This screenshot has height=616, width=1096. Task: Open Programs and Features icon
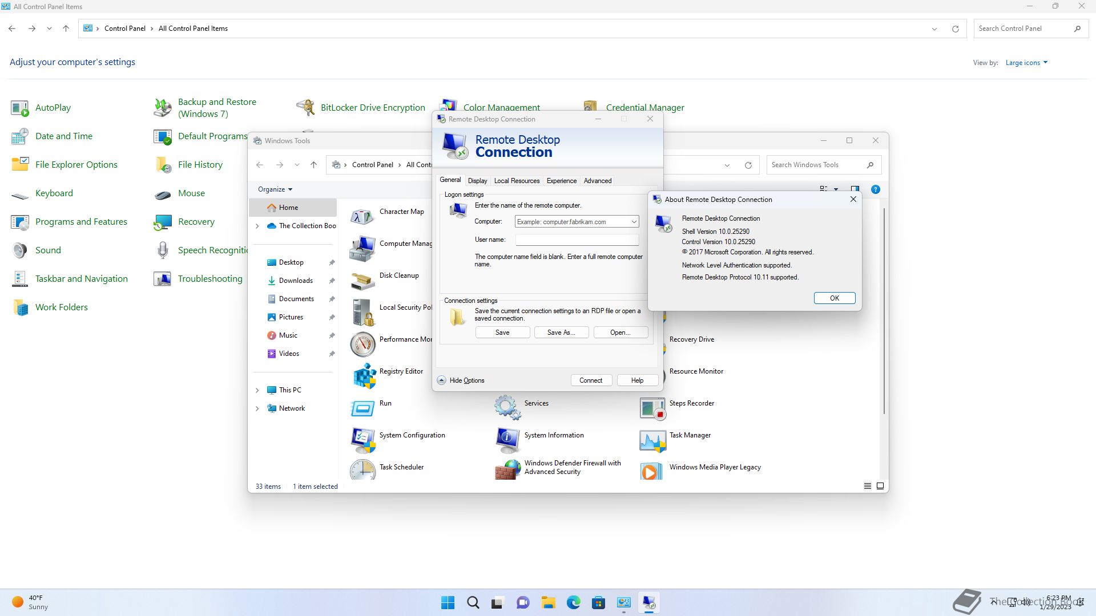click(20, 222)
